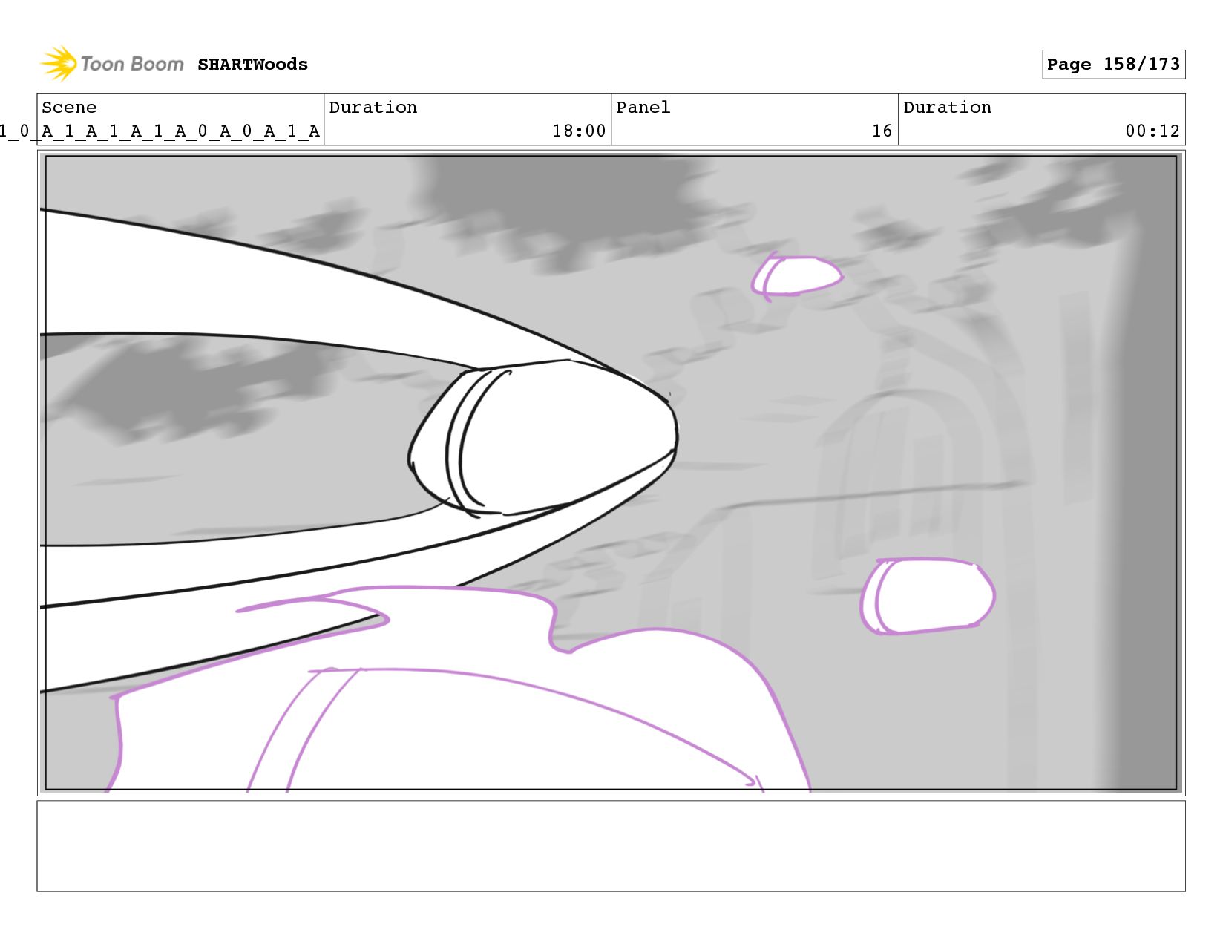The image size is (1223, 947).
Task: Click the storyboard panel drawing
Action: coord(611,473)
